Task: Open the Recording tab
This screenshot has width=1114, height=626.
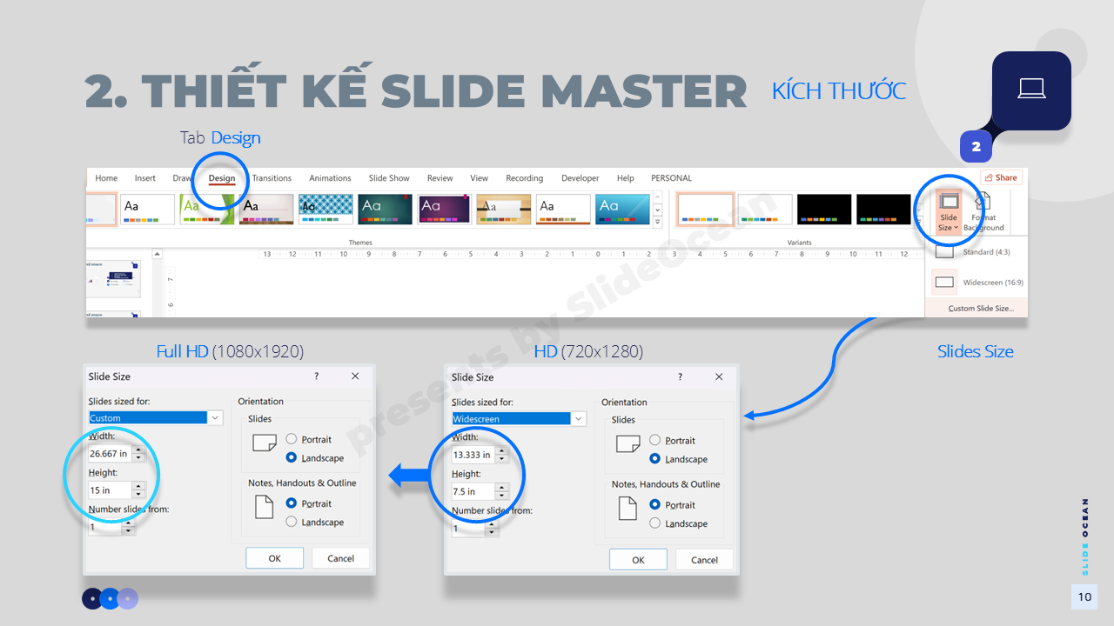Action: [x=524, y=178]
